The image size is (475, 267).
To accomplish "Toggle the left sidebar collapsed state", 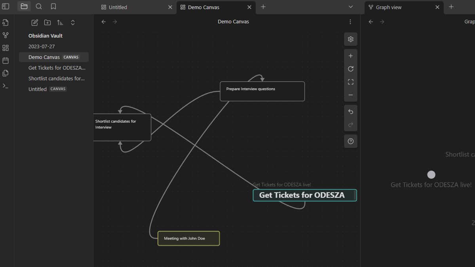I will pyautogui.click(x=6, y=6).
